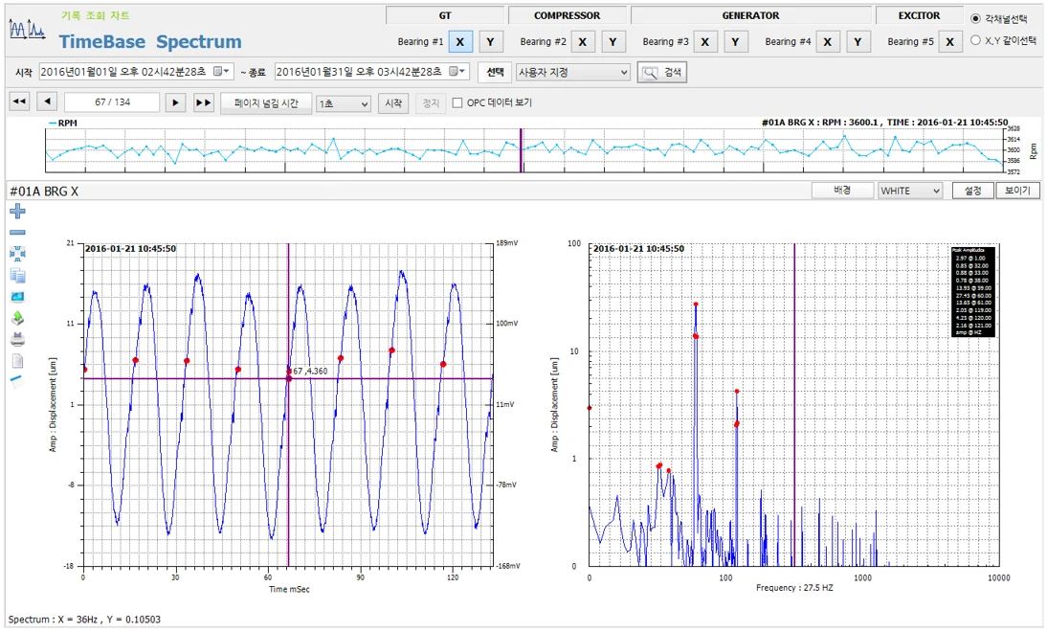Click the 67 / 134 page field

tap(112, 102)
